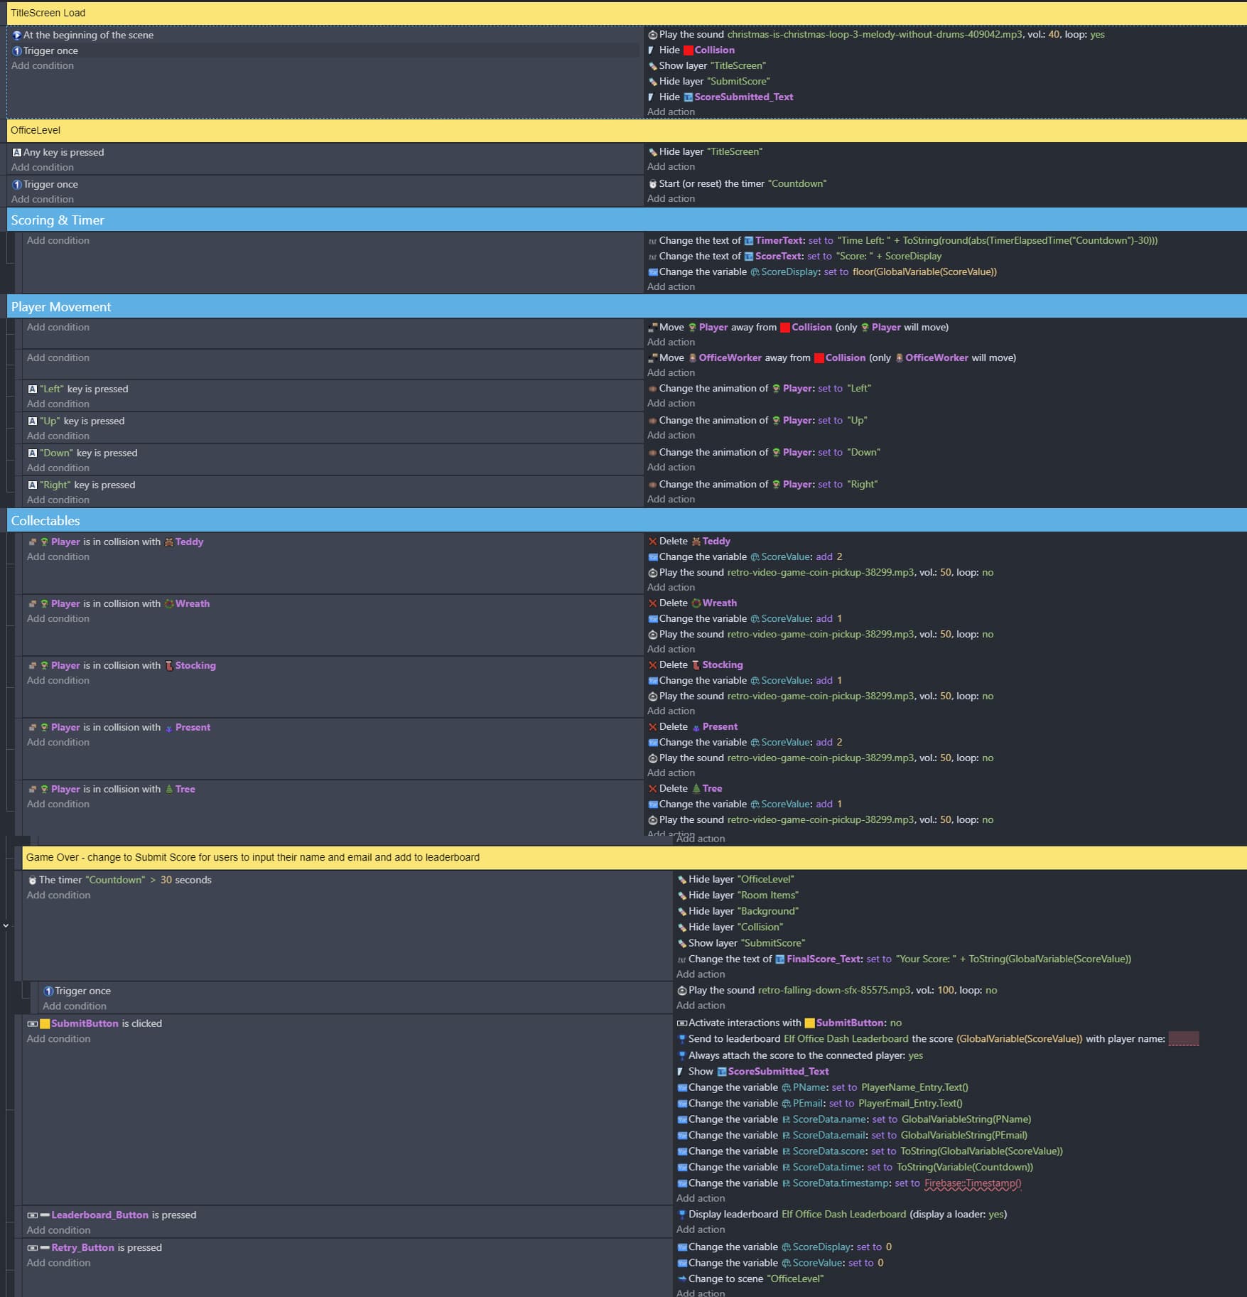Viewport: 1247px width, 1297px height.
Task: Click the empty player name field in Send to leaderboard
Action: pos(1183,1039)
